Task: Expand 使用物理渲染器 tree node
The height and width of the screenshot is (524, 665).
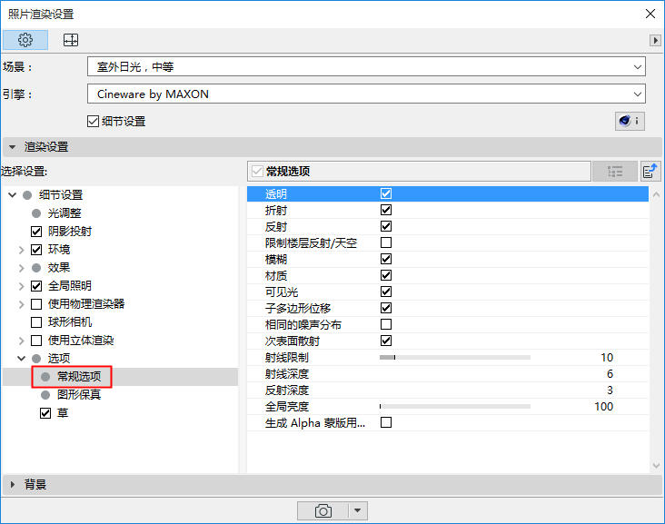Action: pos(21,304)
